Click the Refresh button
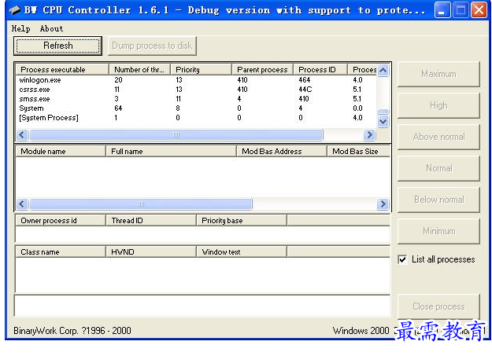 pos(57,46)
